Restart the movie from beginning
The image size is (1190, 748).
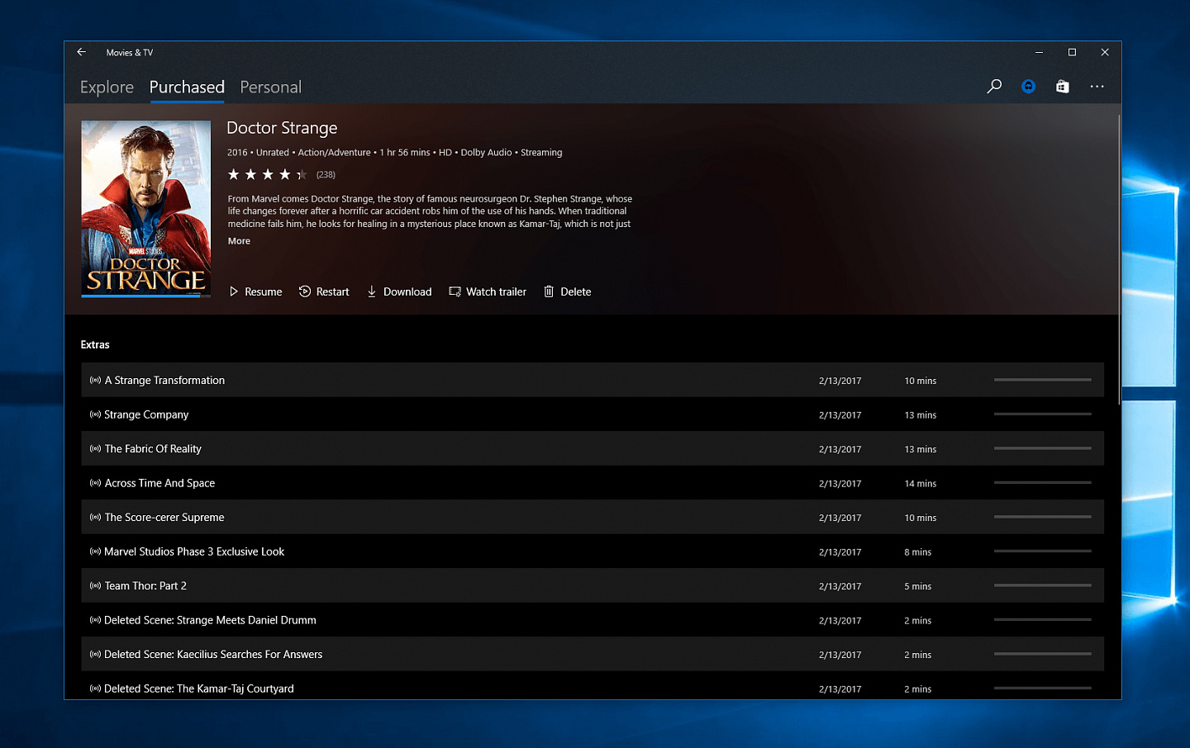point(324,291)
